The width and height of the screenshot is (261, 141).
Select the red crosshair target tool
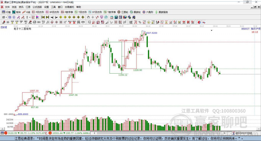tap(52, 22)
